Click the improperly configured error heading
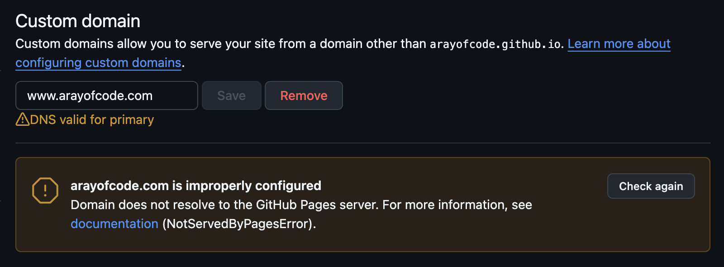 point(195,186)
